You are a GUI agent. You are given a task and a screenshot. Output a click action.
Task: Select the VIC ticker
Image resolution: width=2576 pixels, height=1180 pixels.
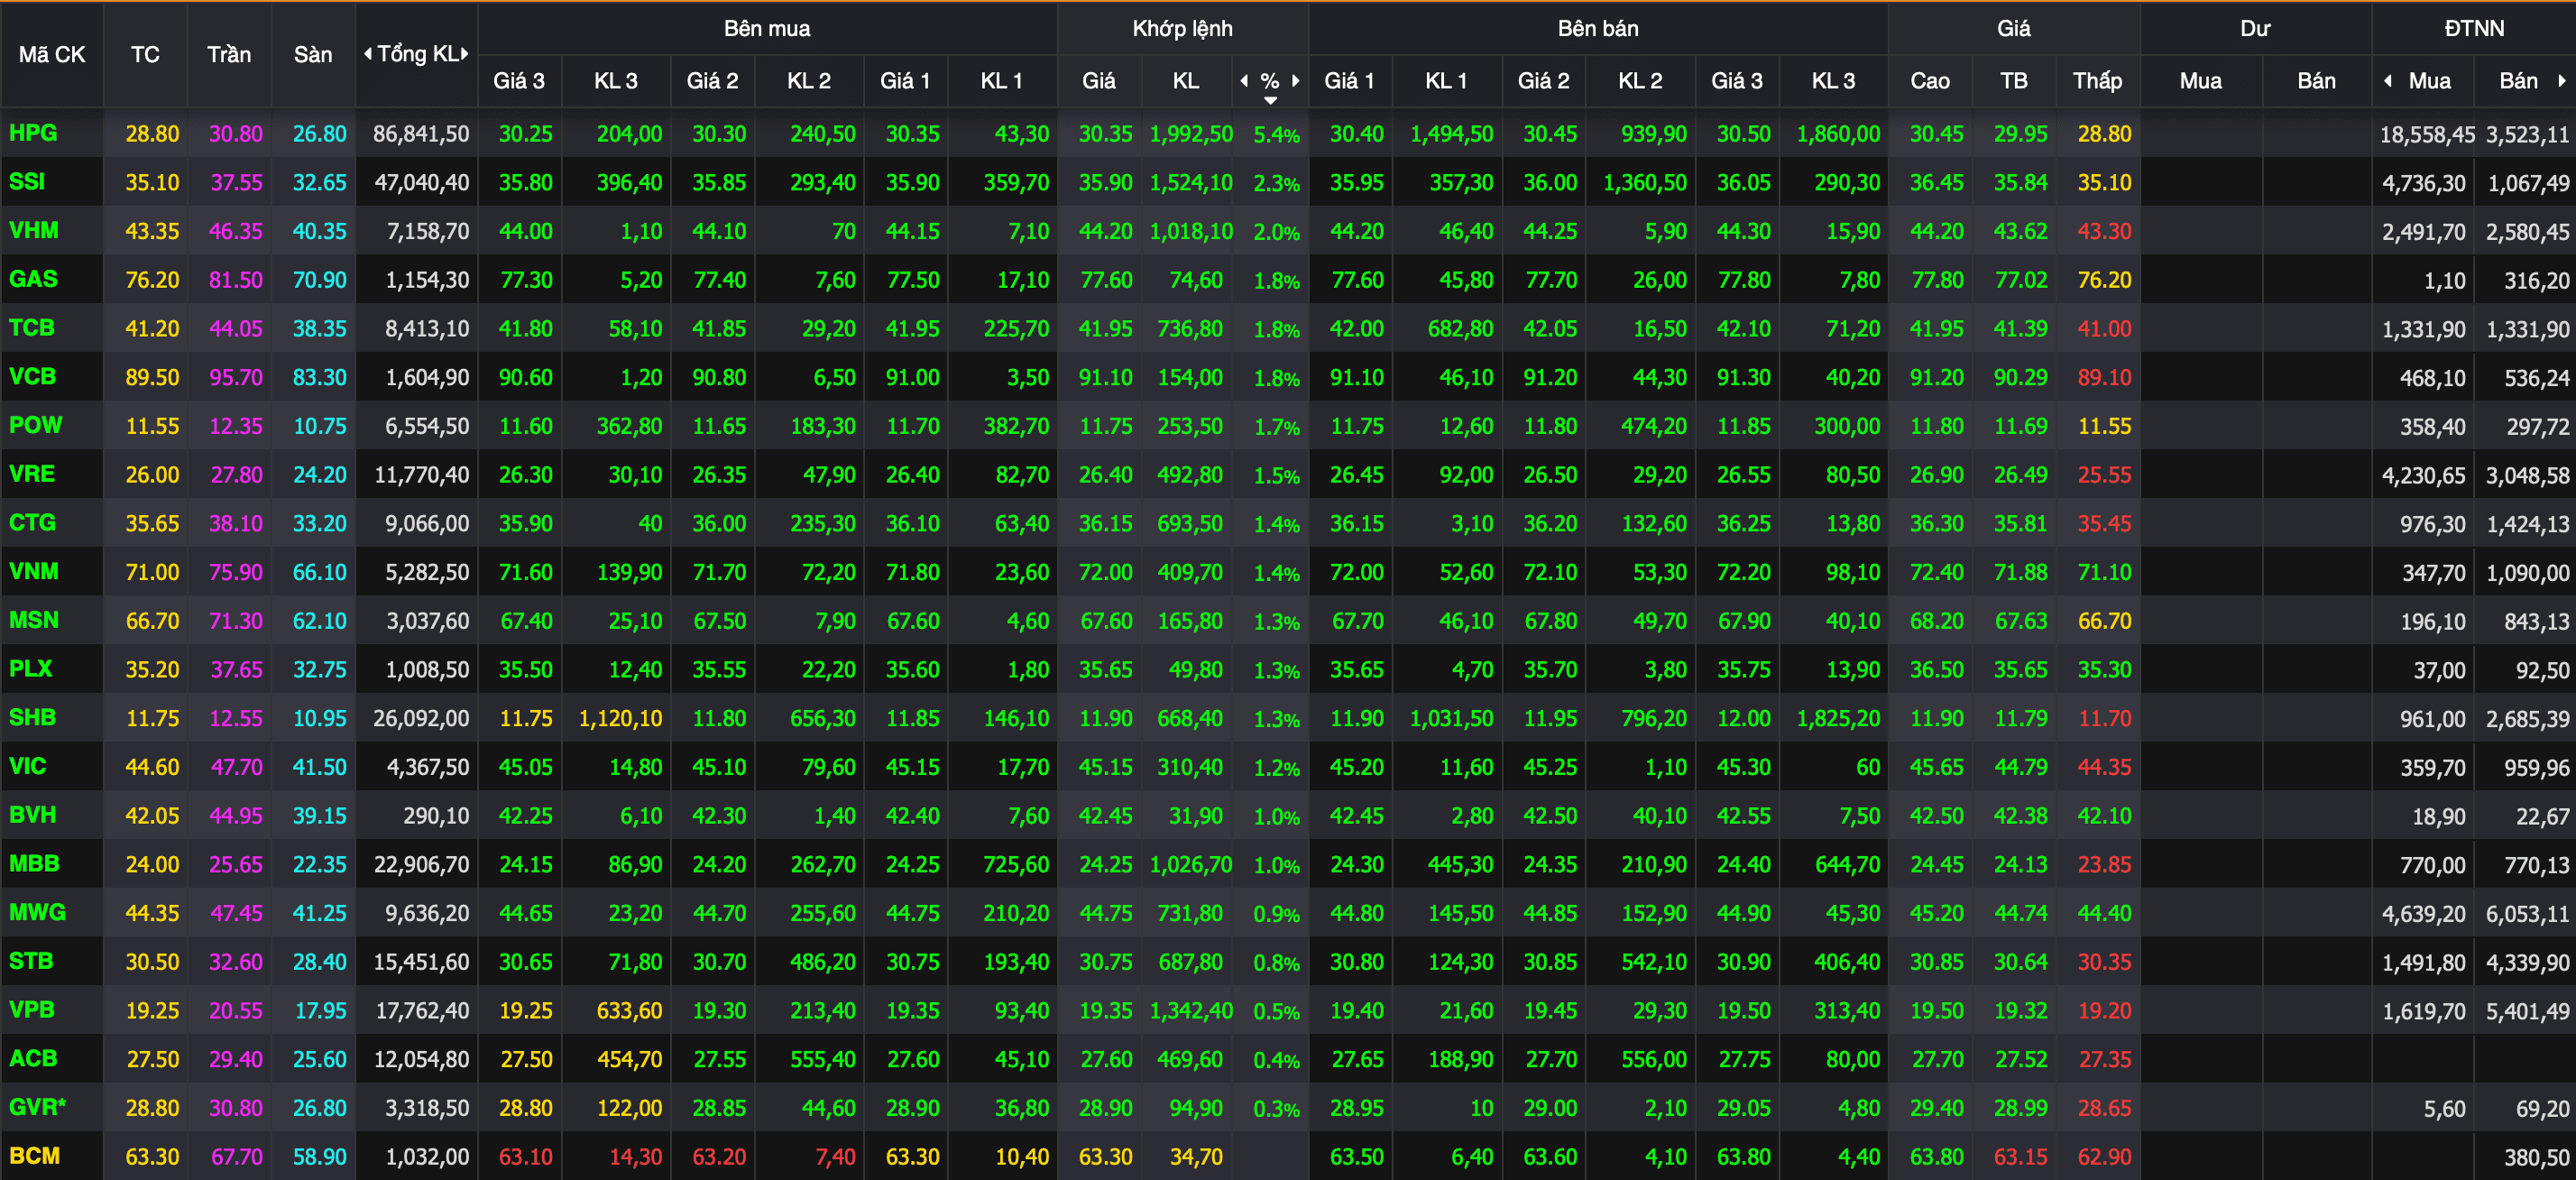coord(28,766)
